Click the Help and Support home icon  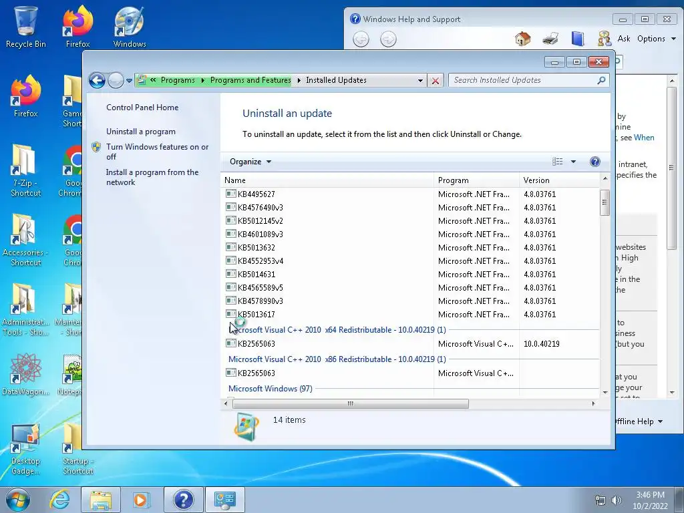522,39
